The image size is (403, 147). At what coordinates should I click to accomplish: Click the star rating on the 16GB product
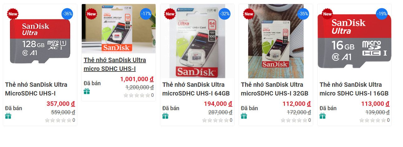coord(372,120)
